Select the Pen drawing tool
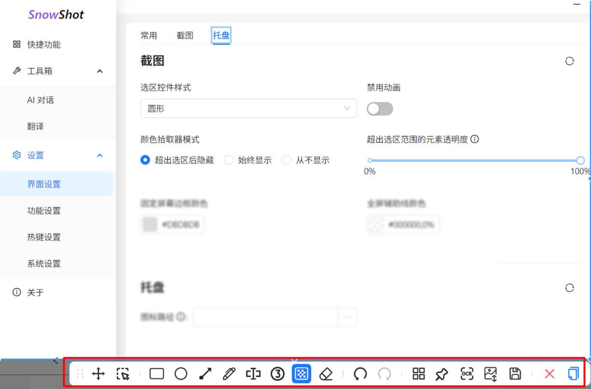This screenshot has height=389, width=591. (x=229, y=374)
